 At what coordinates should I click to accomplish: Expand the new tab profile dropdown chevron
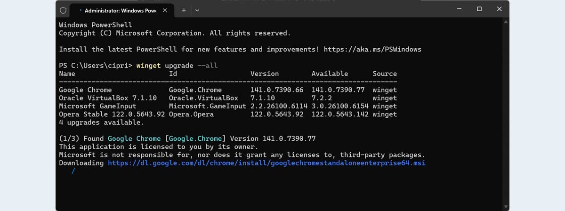tap(197, 10)
